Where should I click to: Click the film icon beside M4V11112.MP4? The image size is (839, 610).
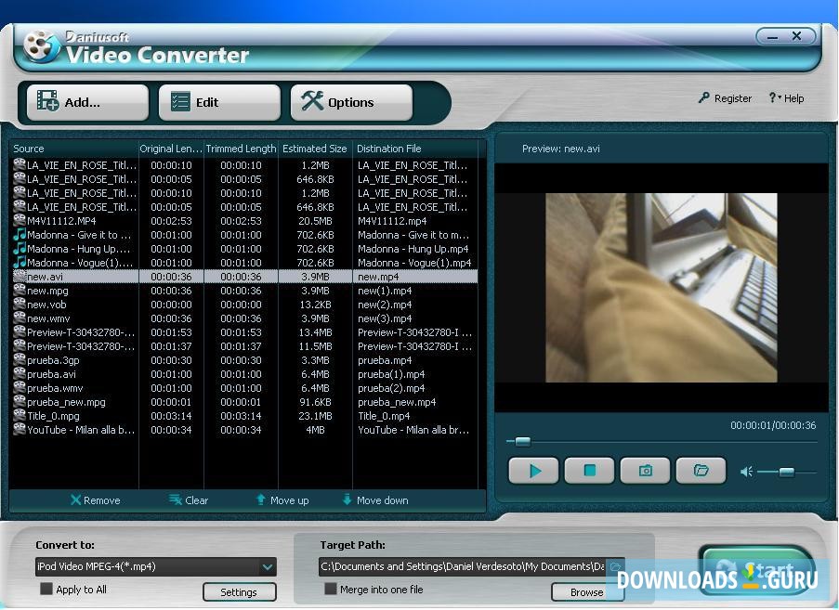20,220
